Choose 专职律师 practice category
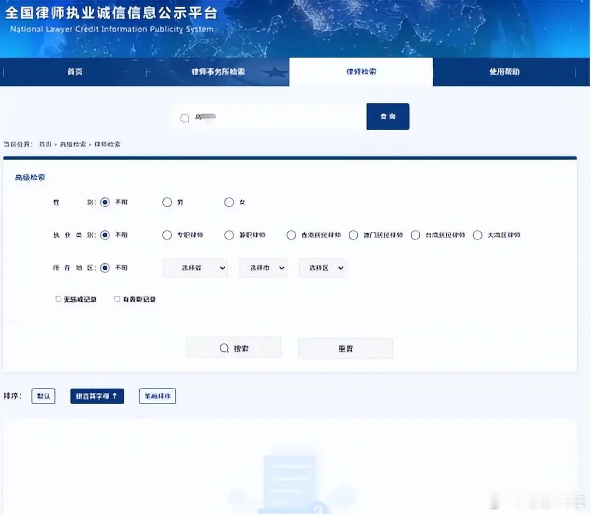Screen dimensions: 591x515 point(167,235)
